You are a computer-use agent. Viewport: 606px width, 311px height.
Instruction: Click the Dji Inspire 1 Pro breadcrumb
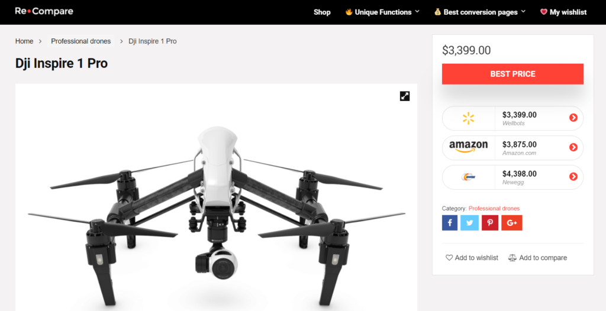tap(153, 41)
